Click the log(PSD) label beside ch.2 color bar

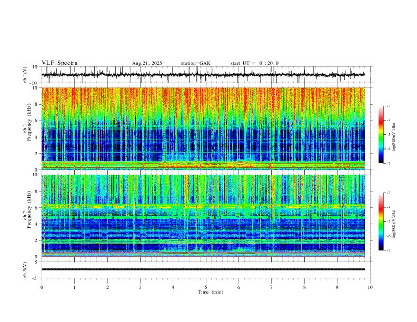click(394, 224)
